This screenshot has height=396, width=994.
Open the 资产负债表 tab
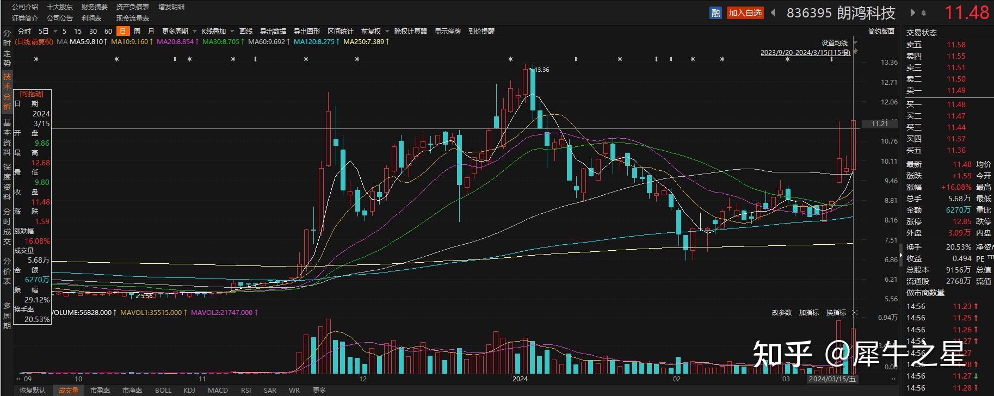pos(133,7)
